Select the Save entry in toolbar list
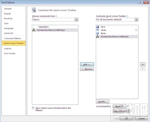 click(x=117, y=27)
